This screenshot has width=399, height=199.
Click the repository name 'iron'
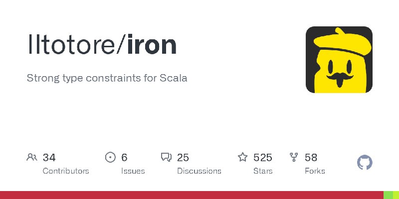(152, 45)
